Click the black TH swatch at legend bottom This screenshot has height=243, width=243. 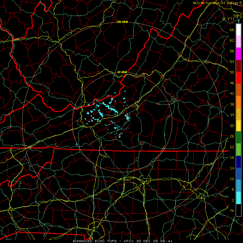tap(238, 210)
